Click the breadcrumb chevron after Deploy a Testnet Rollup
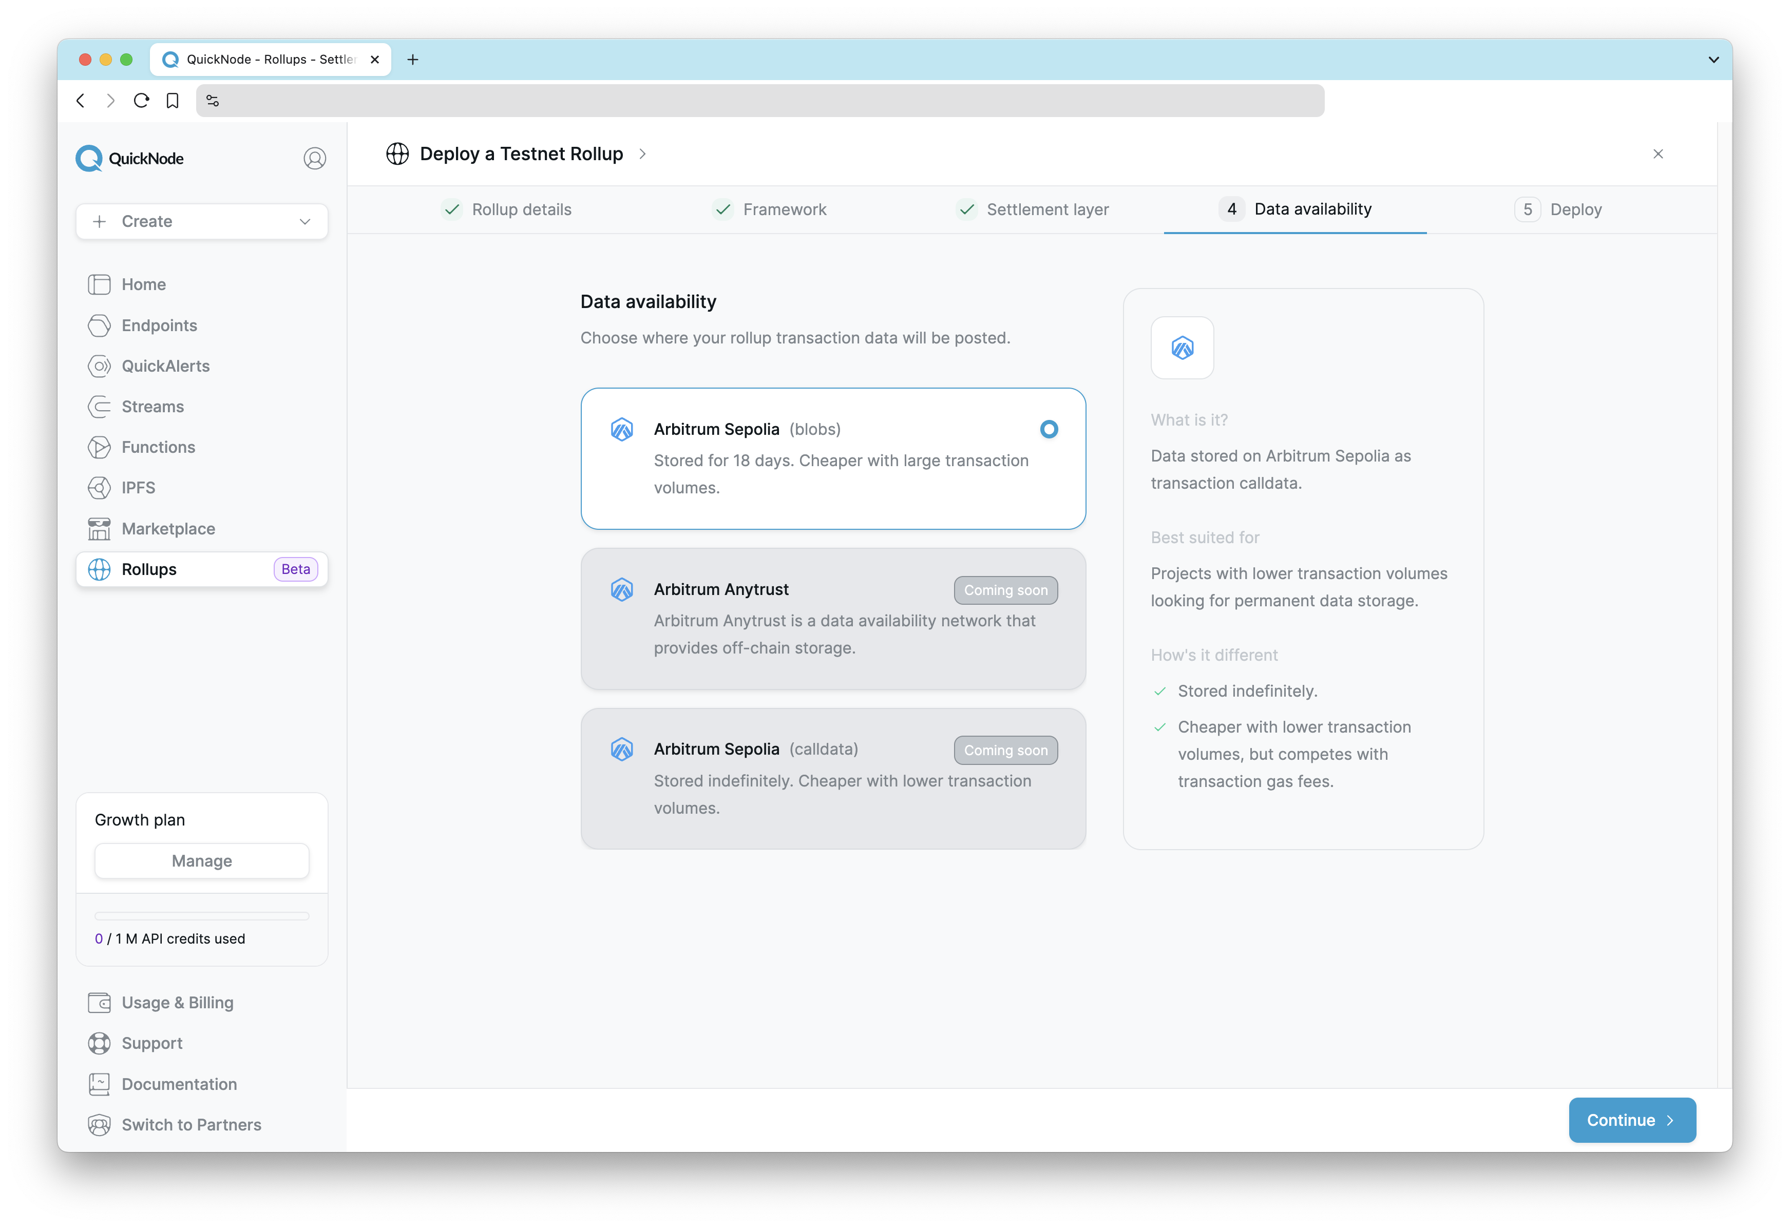This screenshot has width=1790, height=1228. coord(642,154)
